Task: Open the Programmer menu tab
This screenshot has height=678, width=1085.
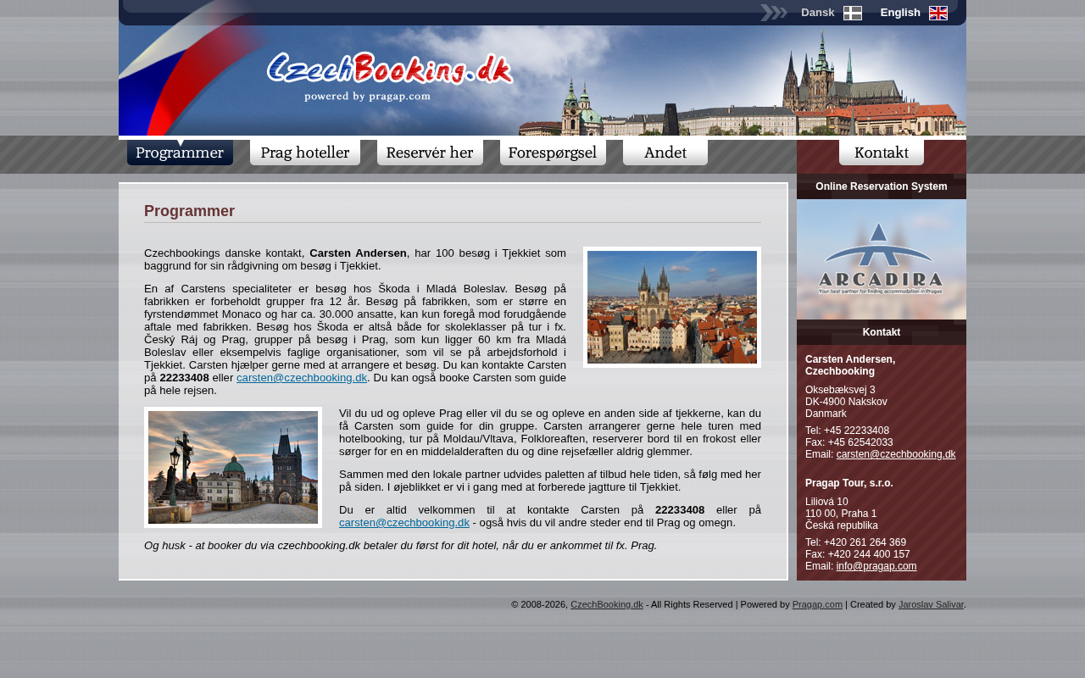Action: pos(180,153)
